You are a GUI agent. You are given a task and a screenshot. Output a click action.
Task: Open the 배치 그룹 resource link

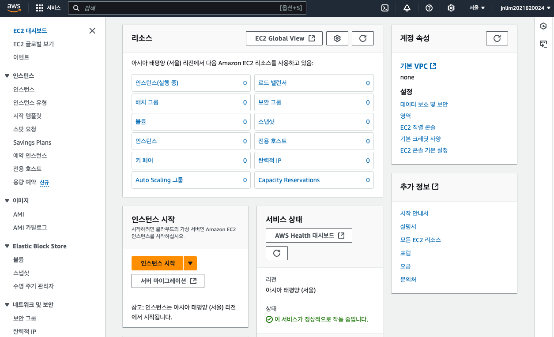point(147,102)
